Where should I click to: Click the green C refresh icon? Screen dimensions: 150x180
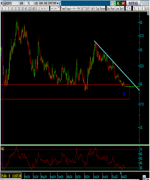114,3
